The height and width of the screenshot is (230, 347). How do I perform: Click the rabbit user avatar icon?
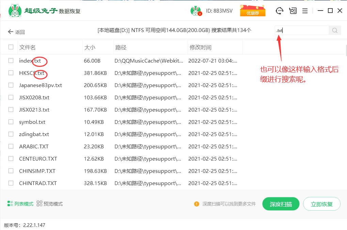pyautogui.click(x=196, y=11)
